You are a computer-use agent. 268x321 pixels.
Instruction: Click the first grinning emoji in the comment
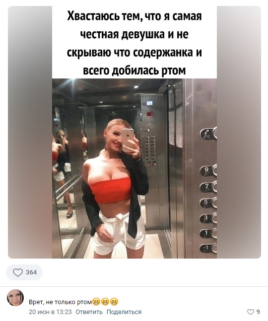pyautogui.click(x=96, y=302)
